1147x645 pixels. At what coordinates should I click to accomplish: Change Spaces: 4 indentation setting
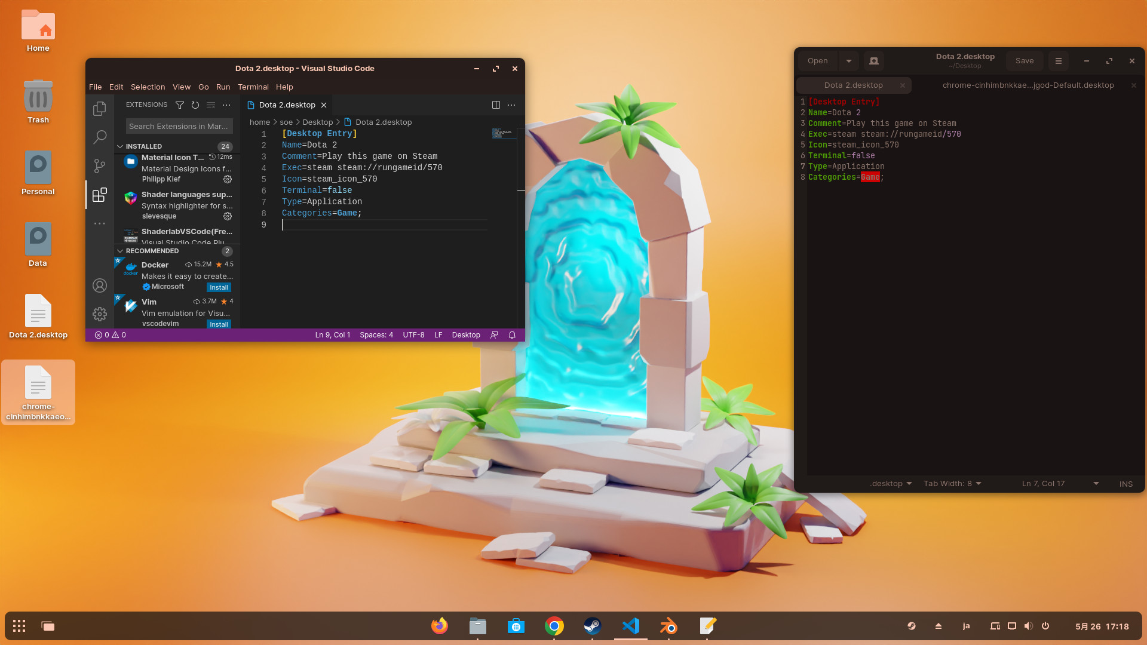(376, 335)
